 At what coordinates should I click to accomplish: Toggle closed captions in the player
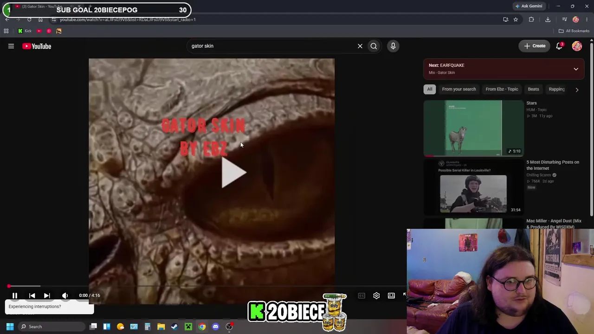point(362,295)
